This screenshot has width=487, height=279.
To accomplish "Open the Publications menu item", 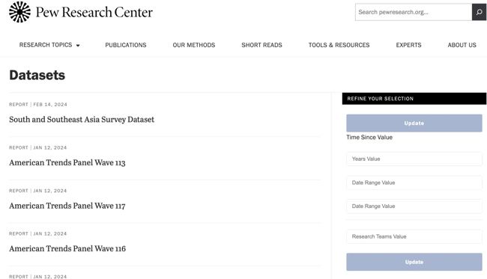I will coord(126,45).
